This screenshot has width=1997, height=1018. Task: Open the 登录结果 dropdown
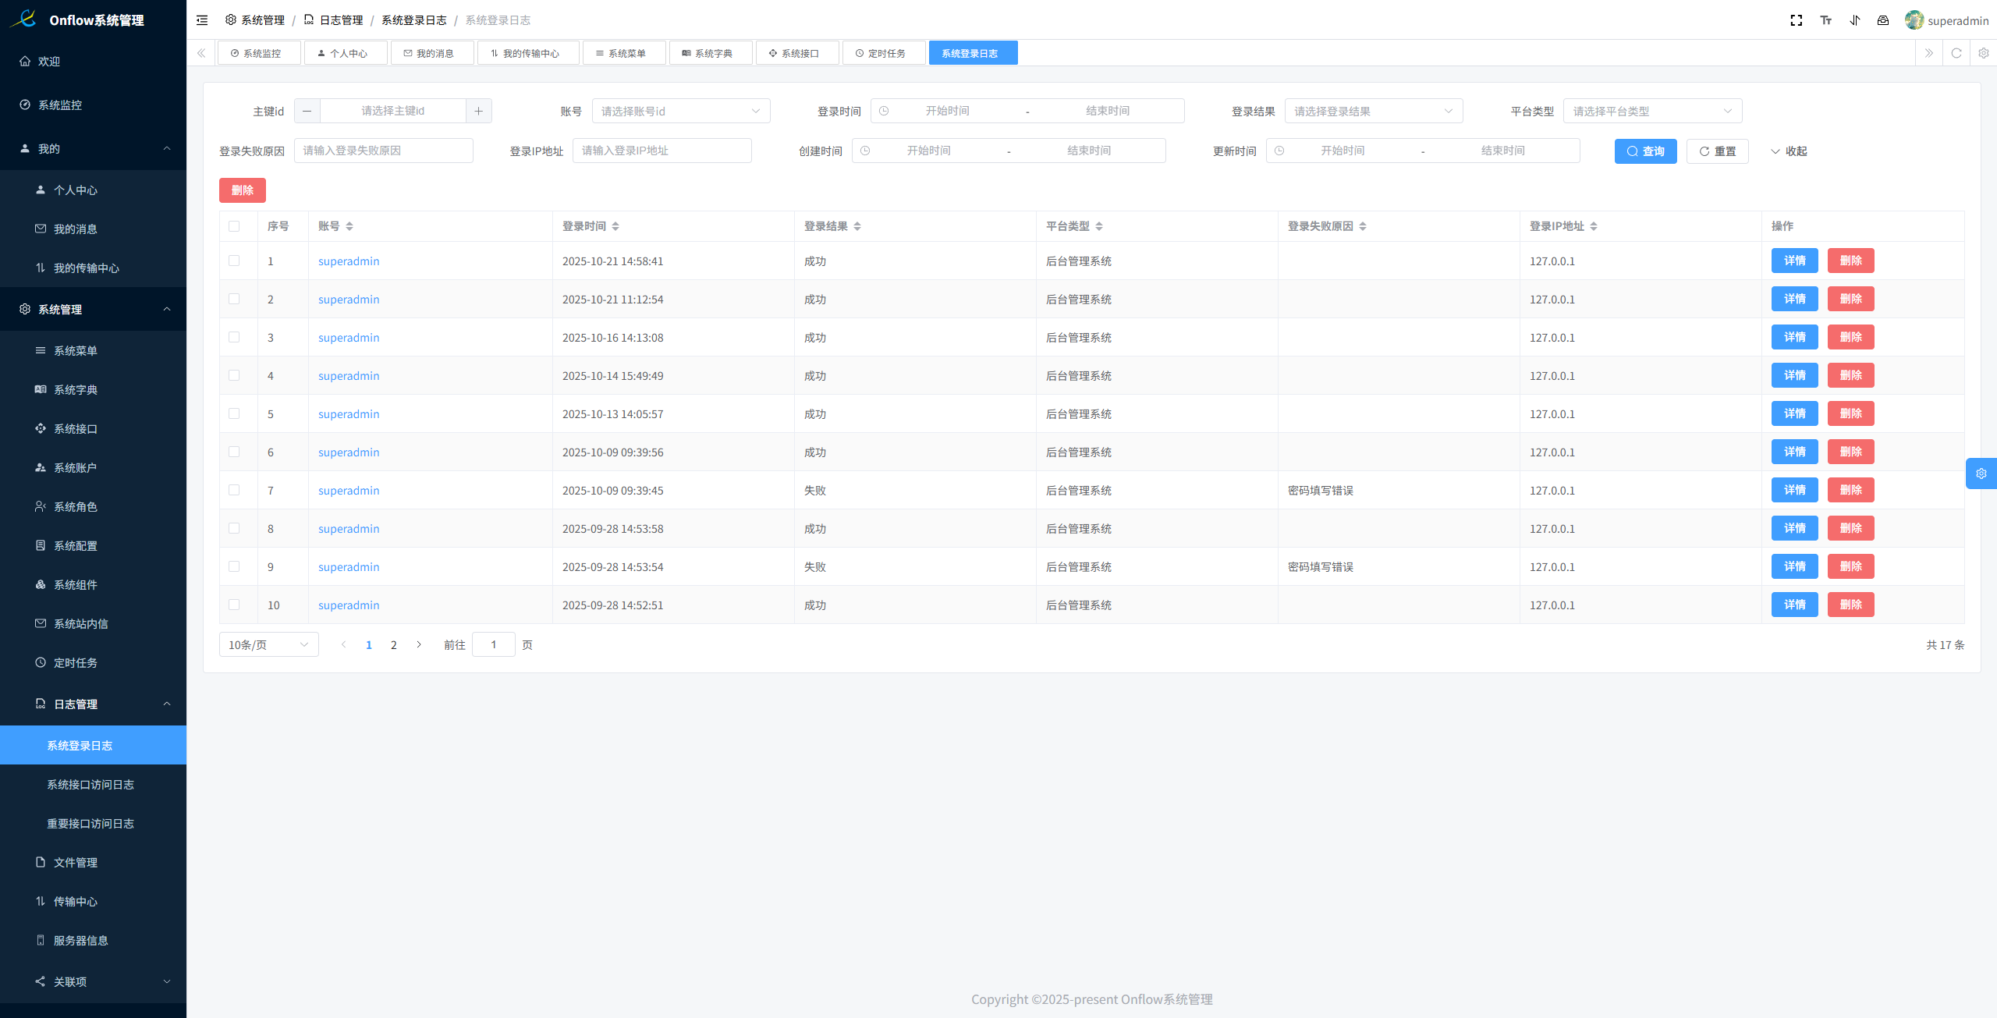point(1373,111)
